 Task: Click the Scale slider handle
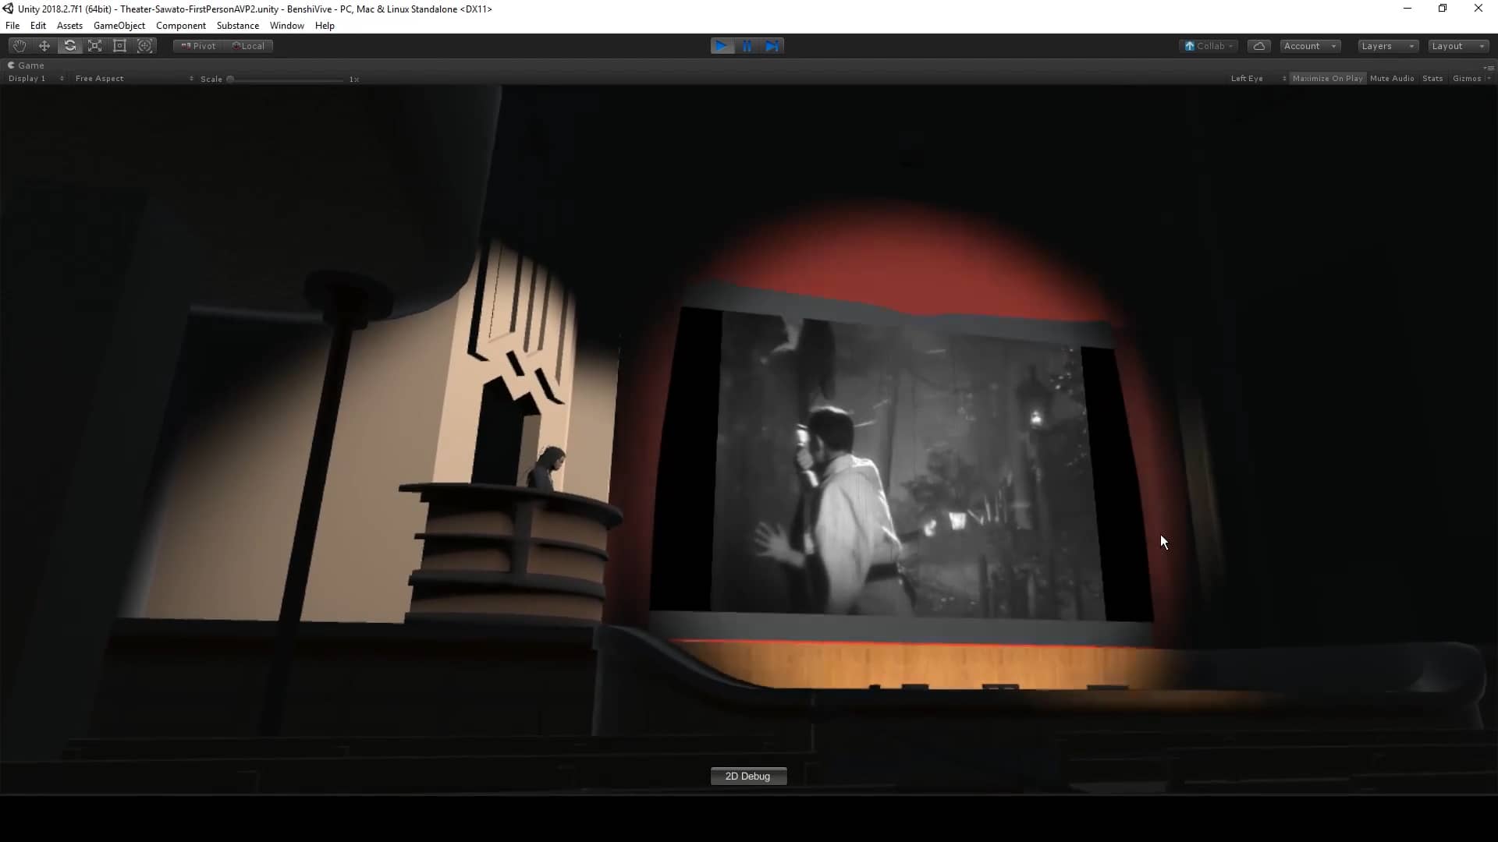[230, 79]
